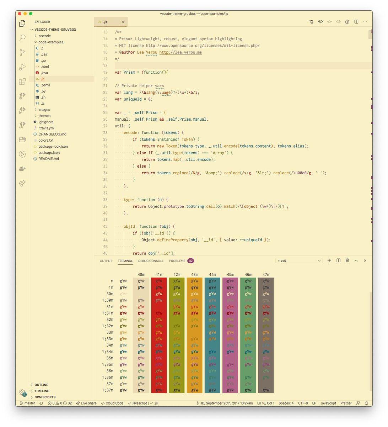Viewport: 388px width, 427px height.
Task: Open the Run and Debug view
Action: pos(22,67)
